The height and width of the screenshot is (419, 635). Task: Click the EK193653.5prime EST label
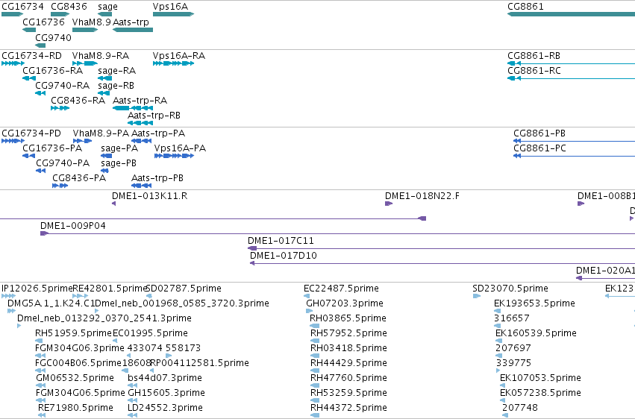pyautogui.click(x=534, y=303)
